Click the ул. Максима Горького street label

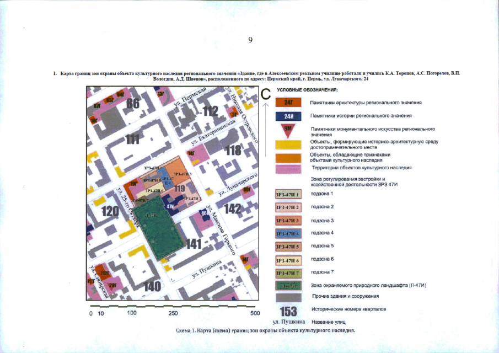coord(220,229)
